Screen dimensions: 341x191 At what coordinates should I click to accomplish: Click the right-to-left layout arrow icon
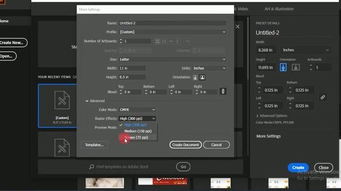(187, 41)
